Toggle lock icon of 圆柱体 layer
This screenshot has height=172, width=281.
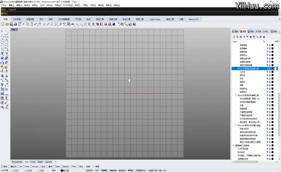pyautogui.click(x=270, y=75)
